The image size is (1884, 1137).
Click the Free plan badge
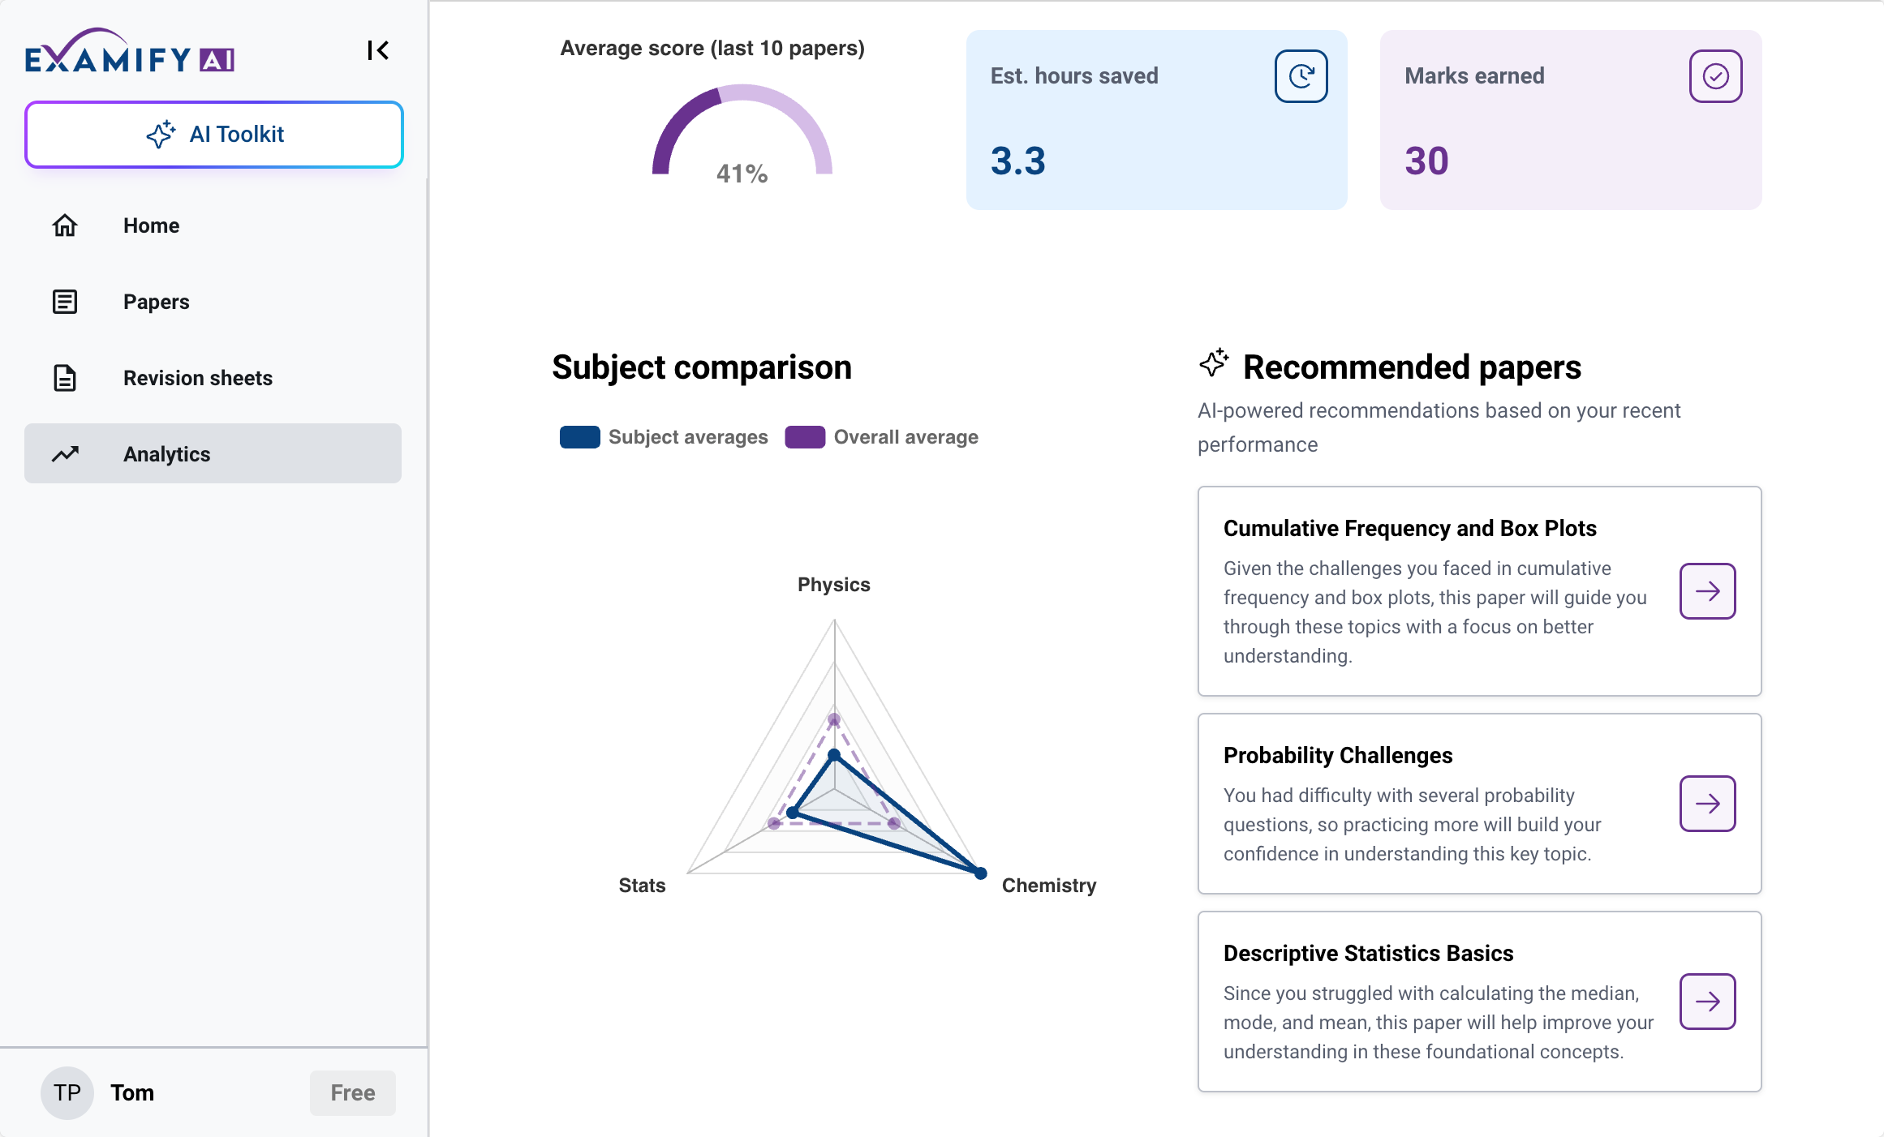click(x=352, y=1093)
